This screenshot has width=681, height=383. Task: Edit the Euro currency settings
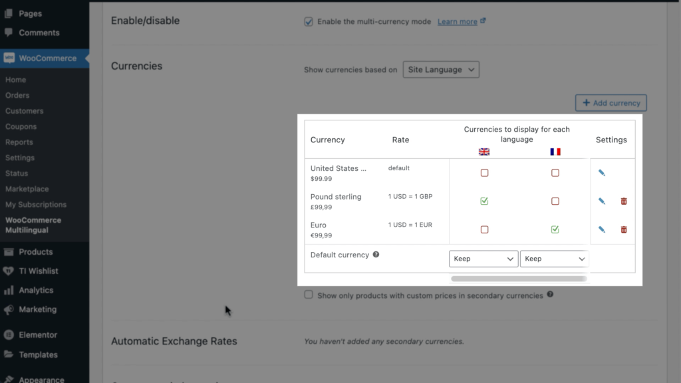pos(601,229)
